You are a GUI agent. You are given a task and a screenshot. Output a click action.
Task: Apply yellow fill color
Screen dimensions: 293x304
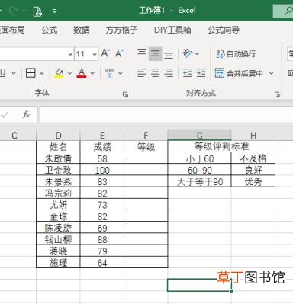[x=60, y=73]
